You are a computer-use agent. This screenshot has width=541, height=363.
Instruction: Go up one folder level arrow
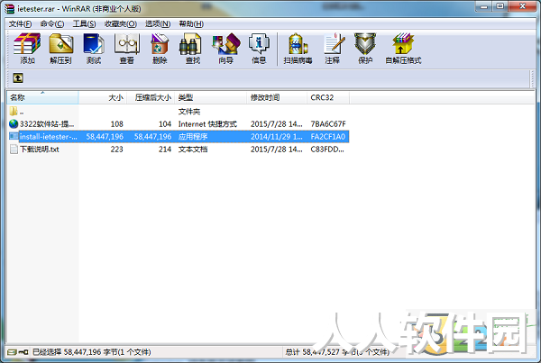(18, 77)
